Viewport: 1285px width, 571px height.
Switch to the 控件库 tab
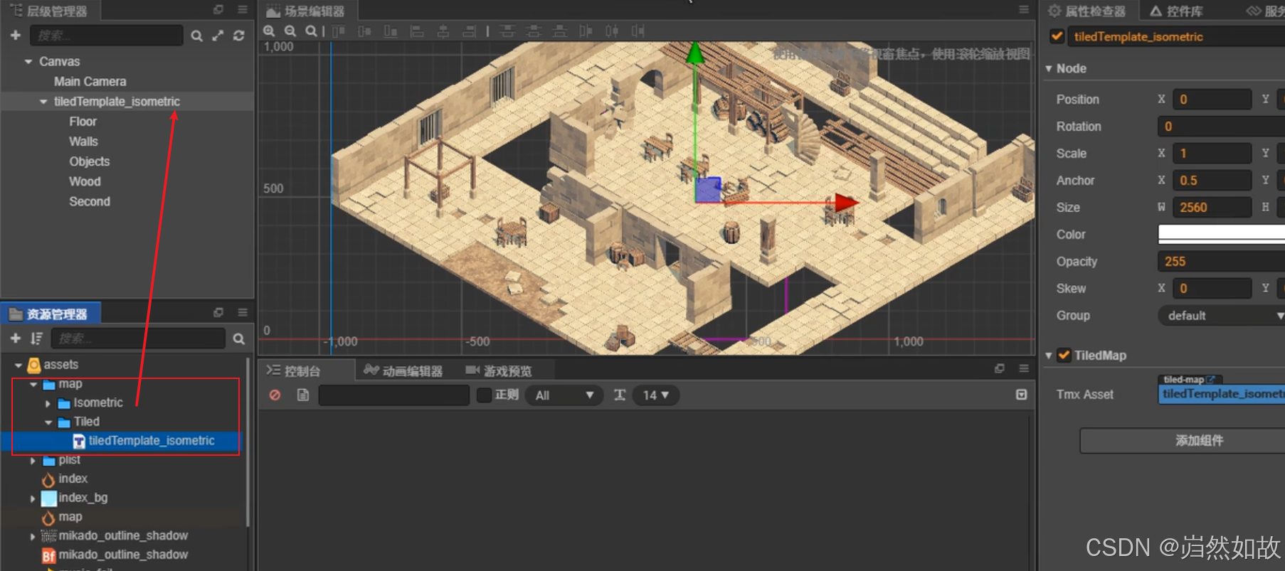(x=1177, y=11)
